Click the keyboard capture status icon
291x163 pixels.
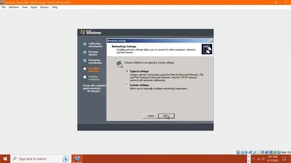[x=279, y=152]
